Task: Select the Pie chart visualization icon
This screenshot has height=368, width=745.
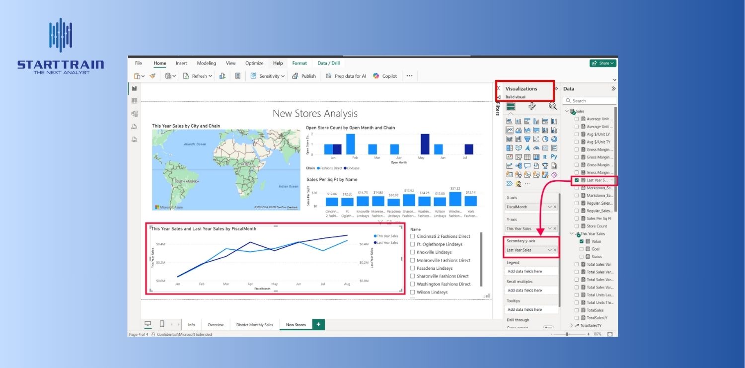Action: (545, 139)
